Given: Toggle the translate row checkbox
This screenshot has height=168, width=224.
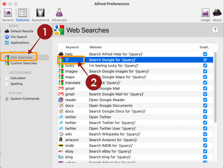Looking at the screenshot, I should point(205,82).
